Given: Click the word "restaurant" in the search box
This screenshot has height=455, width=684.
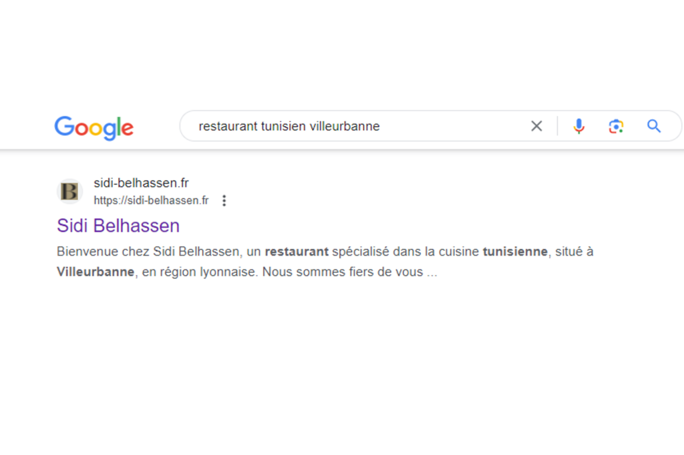Looking at the screenshot, I should click(228, 126).
